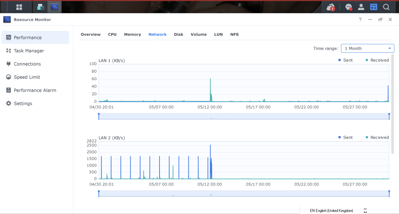Image resolution: width=399 pixels, height=214 pixels.
Task: Toggle the Sent series in LAN 1 legend
Action: 346,60
